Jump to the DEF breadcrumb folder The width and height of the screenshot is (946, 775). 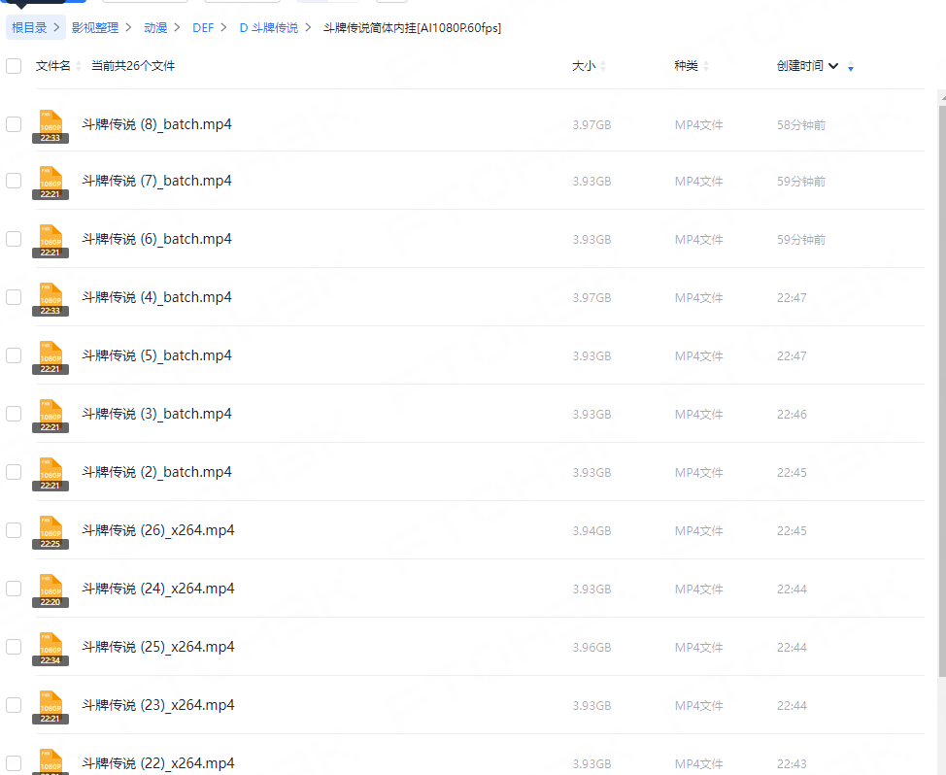pyautogui.click(x=203, y=27)
